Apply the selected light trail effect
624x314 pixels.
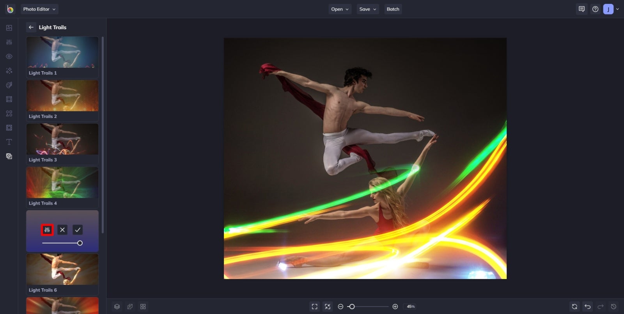click(x=78, y=230)
